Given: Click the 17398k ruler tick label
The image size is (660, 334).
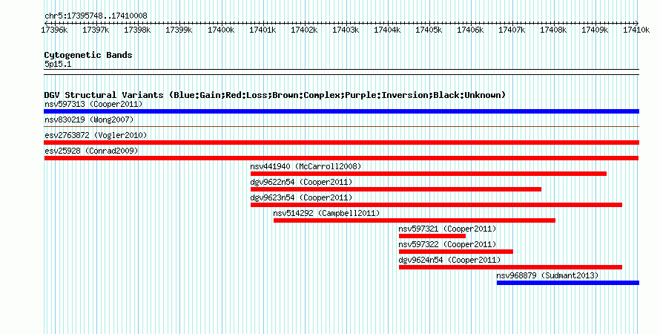Looking at the screenshot, I should click(x=137, y=30).
